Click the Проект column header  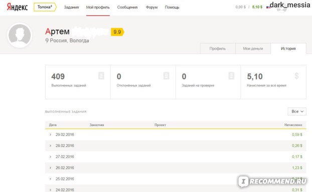160,125
